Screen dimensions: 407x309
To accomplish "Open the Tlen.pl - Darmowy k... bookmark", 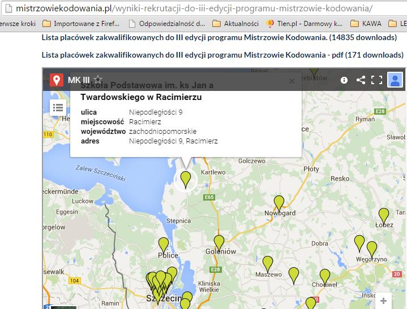I will click(304, 24).
